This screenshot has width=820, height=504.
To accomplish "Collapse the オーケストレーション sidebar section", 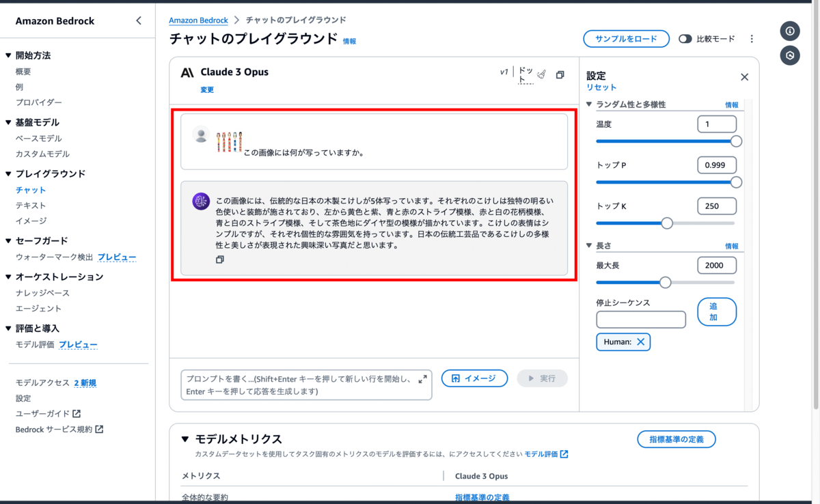I will pyautogui.click(x=8, y=277).
